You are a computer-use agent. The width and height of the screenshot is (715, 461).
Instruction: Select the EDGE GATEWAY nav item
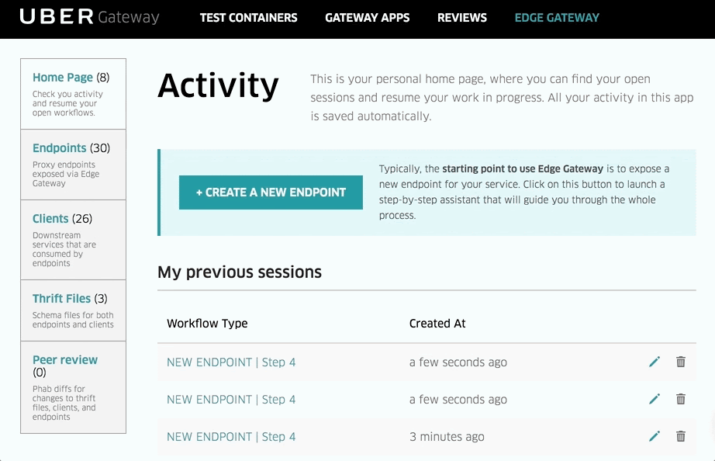coord(557,18)
